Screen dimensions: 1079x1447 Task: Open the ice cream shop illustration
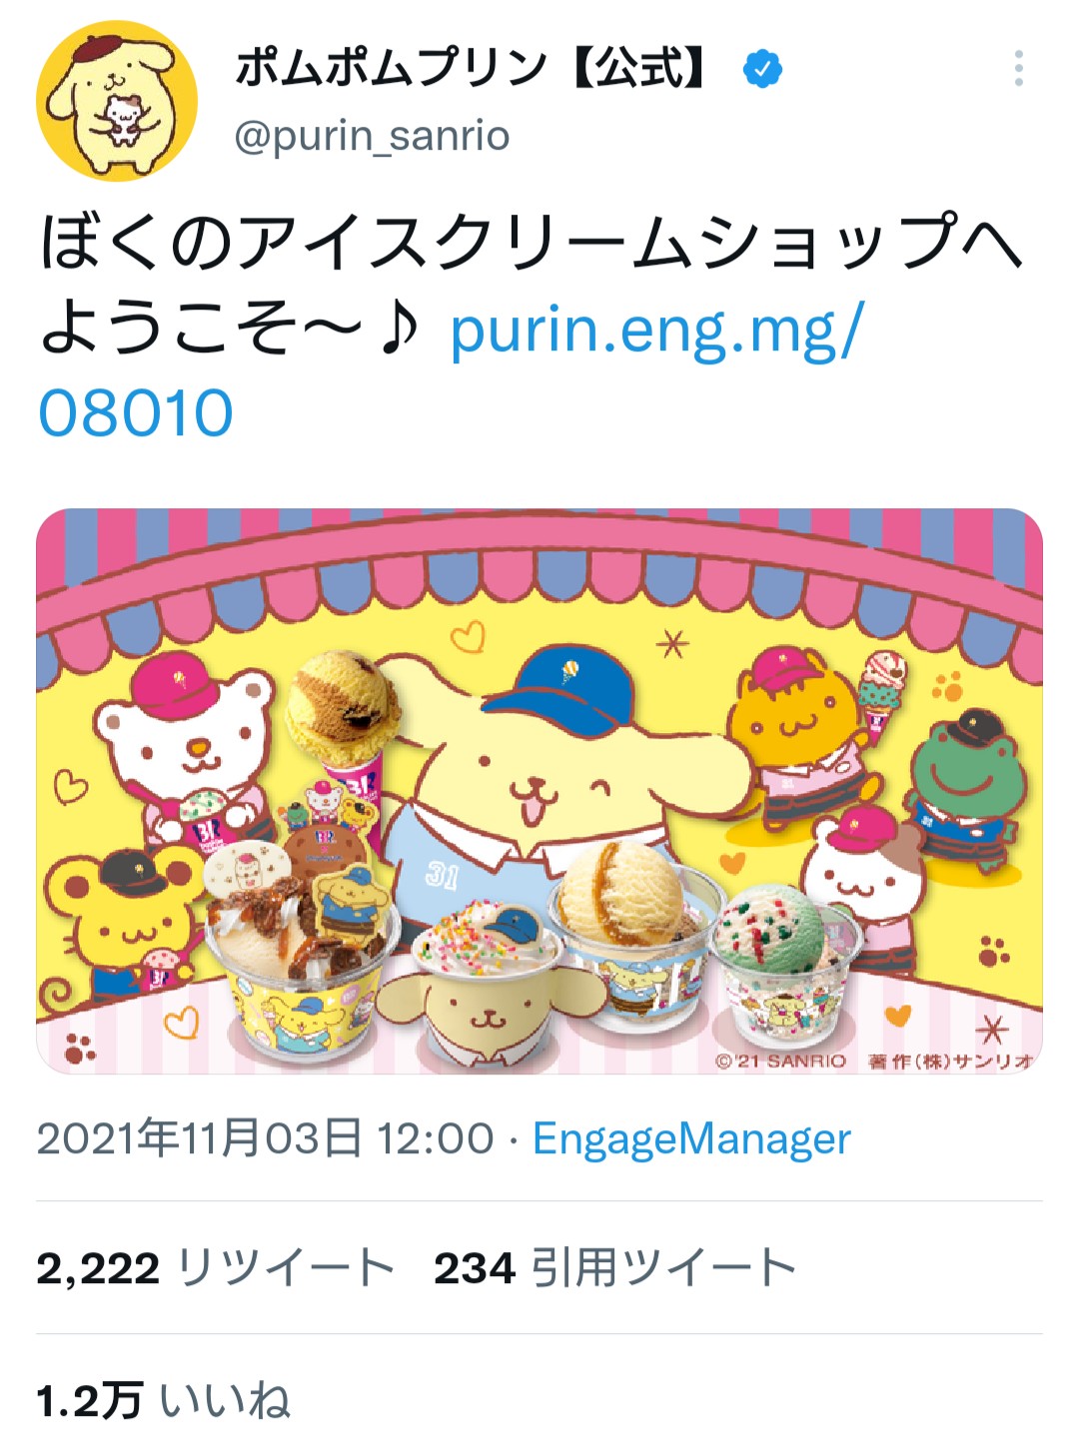pyautogui.click(x=539, y=791)
